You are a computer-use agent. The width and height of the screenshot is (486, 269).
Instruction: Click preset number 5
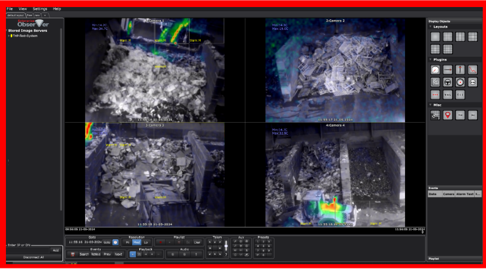[x=263, y=246]
